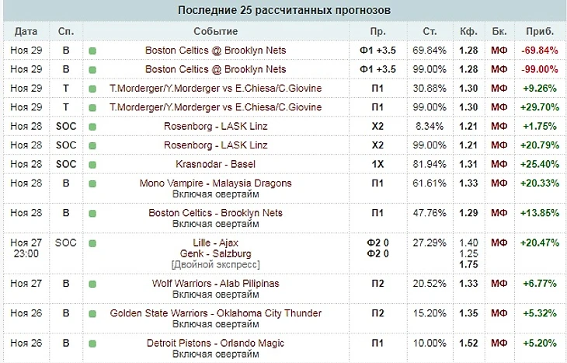The width and height of the screenshot is (567, 363).
Task: Click the Событие column header
Action: [x=215, y=31]
